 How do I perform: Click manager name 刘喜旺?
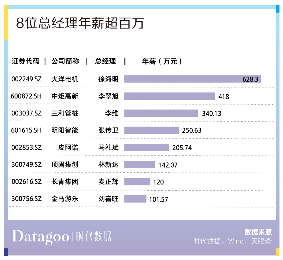point(108,199)
